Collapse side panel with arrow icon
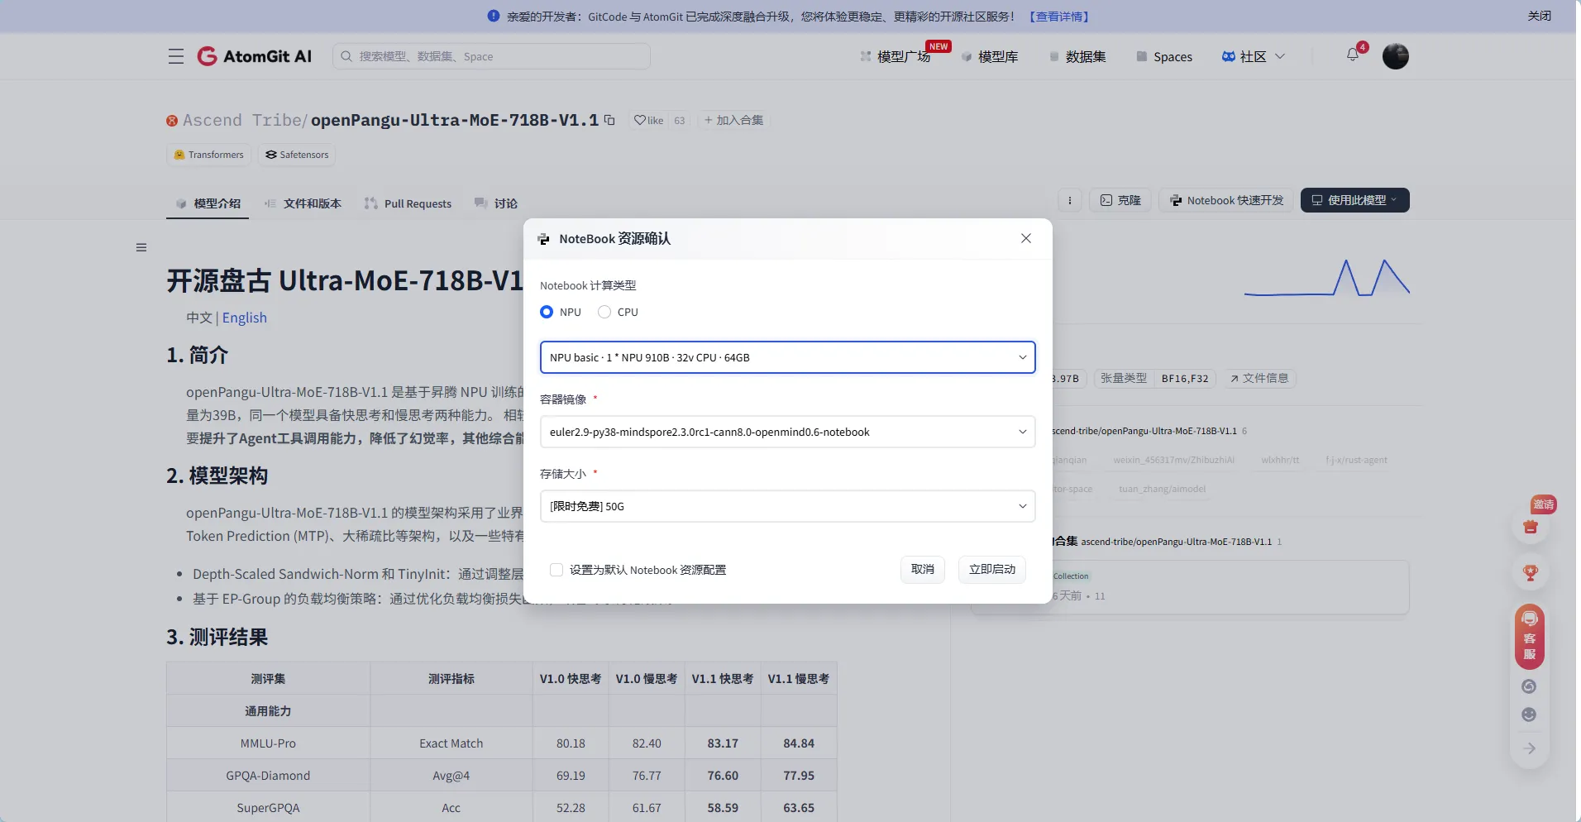Screen dimensions: 1581x822 point(1530,748)
